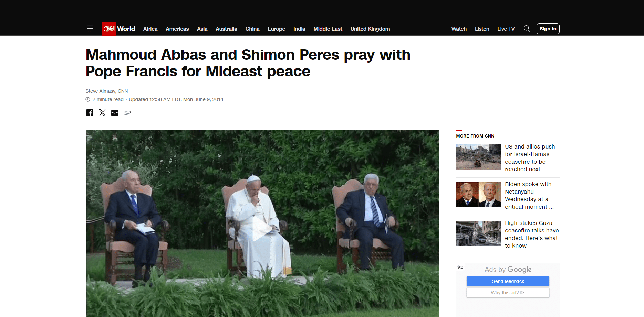The image size is (644, 317).
Task: Share article via email icon
Action: (115, 113)
